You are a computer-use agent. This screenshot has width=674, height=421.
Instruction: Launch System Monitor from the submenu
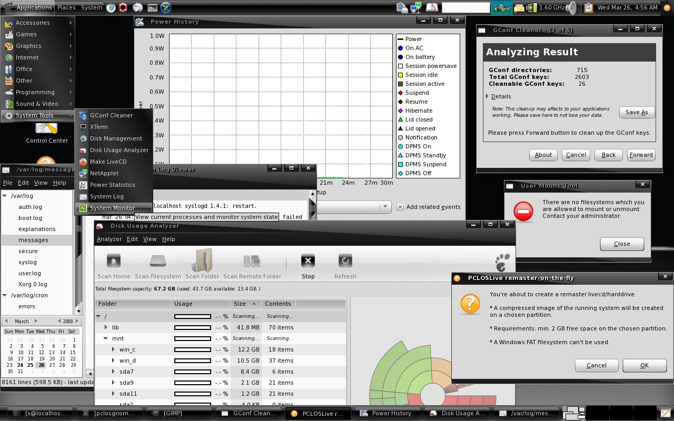point(114,208)
